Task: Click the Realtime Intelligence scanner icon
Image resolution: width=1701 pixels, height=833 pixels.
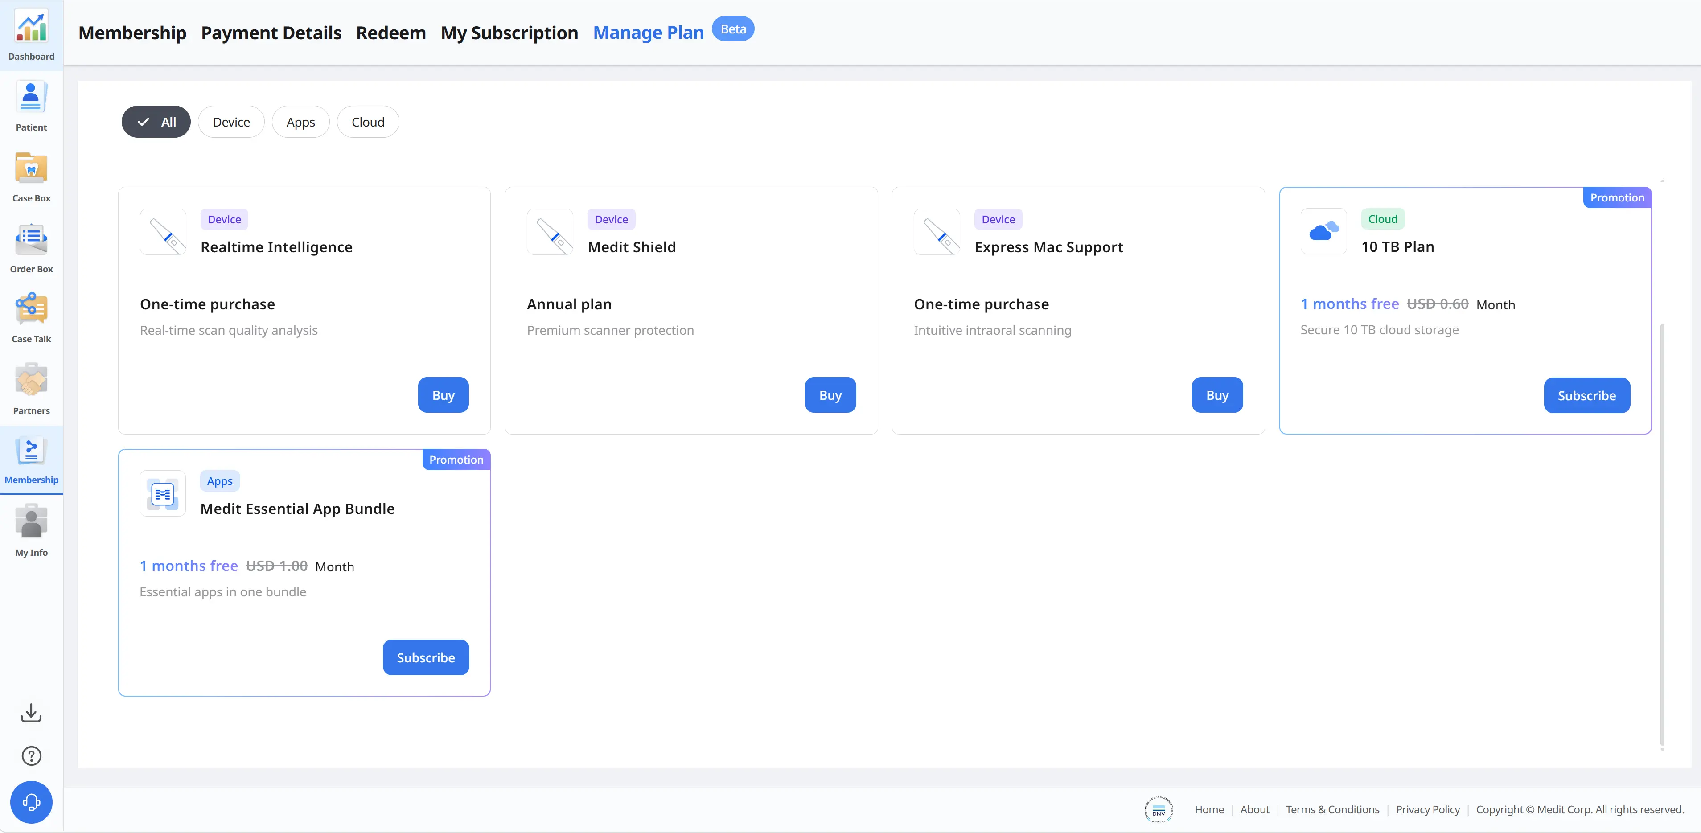Action: point(163,232)
